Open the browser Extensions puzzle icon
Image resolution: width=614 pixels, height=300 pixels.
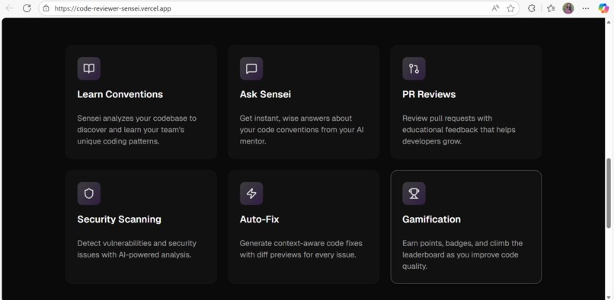532,8
